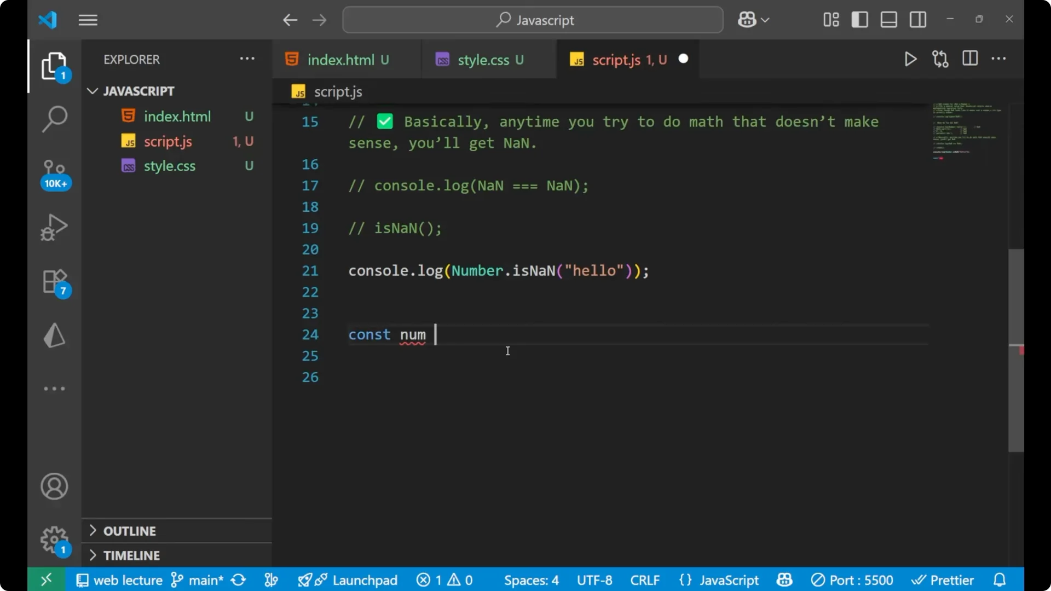Open the Accounts icon in activity bar
This screenshot has width=1051, height=591.
[54, 486]
